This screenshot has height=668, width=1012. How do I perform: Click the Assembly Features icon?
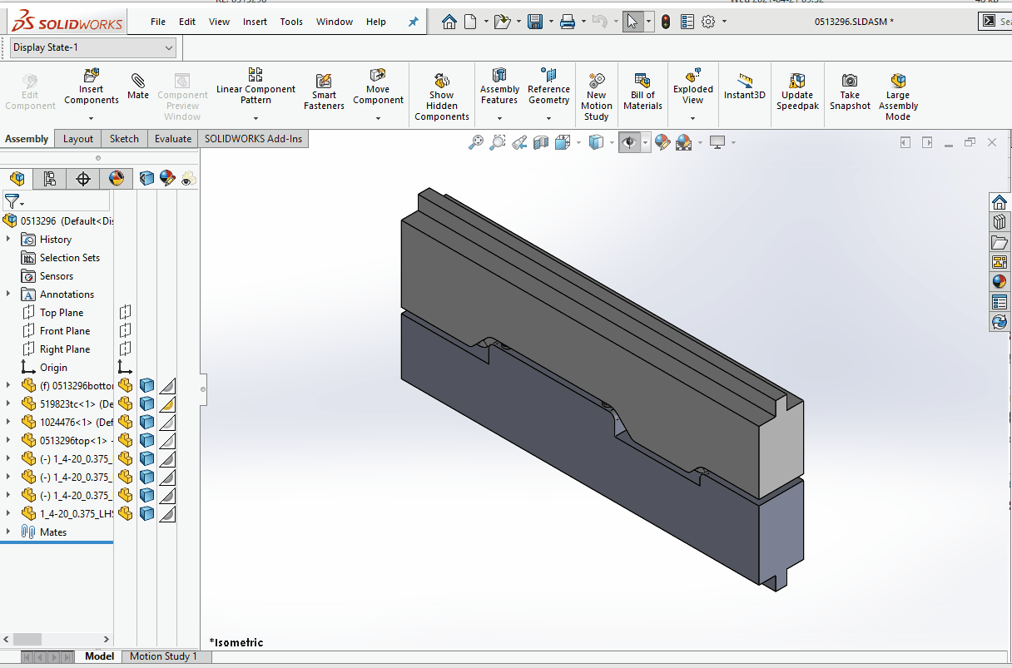499,76
